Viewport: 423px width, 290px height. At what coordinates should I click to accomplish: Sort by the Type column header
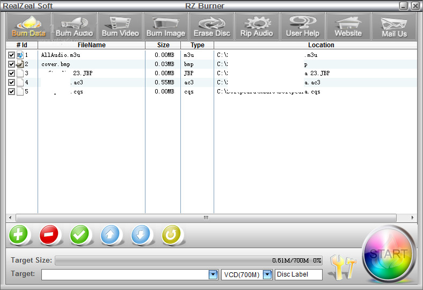point(198,45)
